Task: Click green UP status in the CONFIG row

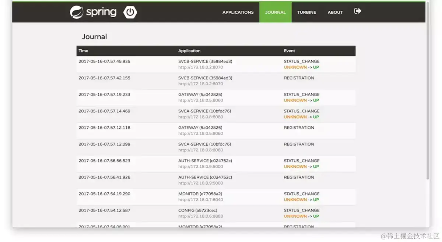Action: click(316, 216)
